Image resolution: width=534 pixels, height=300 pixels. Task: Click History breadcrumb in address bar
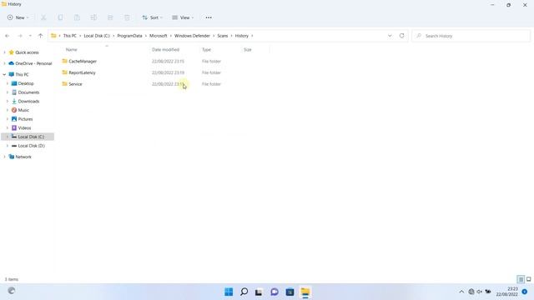(241, 36)
